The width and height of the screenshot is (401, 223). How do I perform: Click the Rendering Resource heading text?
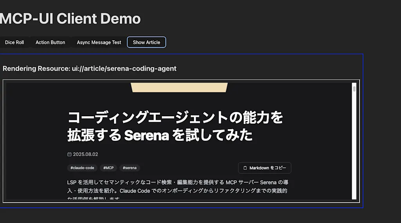coord(90,68)
